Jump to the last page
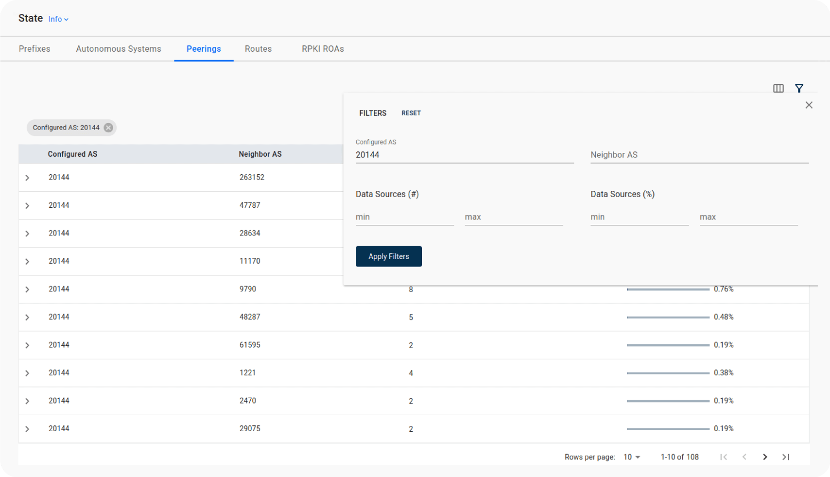The height and width of the screenshot is (477, 830). pos(785,457)
